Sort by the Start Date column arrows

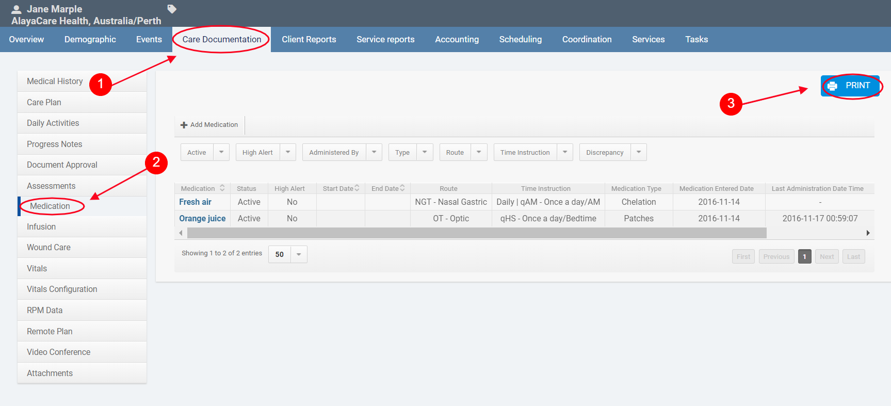point(357,188)
